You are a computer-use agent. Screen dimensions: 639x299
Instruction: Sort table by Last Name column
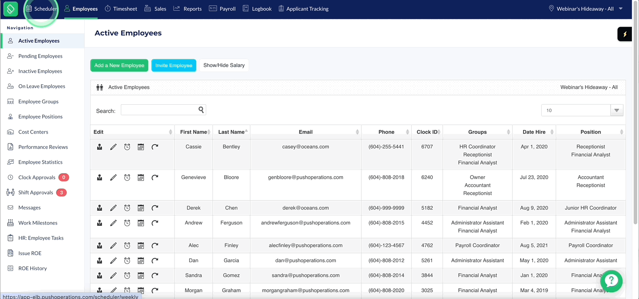pos(231,132)
